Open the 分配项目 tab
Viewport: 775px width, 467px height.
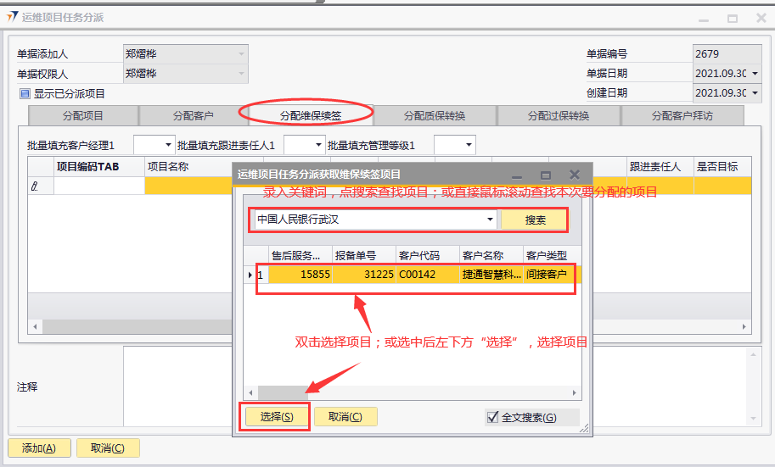pos(83,116)
